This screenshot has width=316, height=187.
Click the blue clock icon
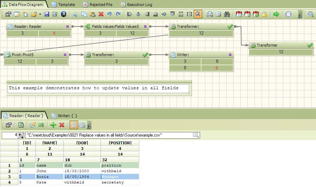click(288, 14)
